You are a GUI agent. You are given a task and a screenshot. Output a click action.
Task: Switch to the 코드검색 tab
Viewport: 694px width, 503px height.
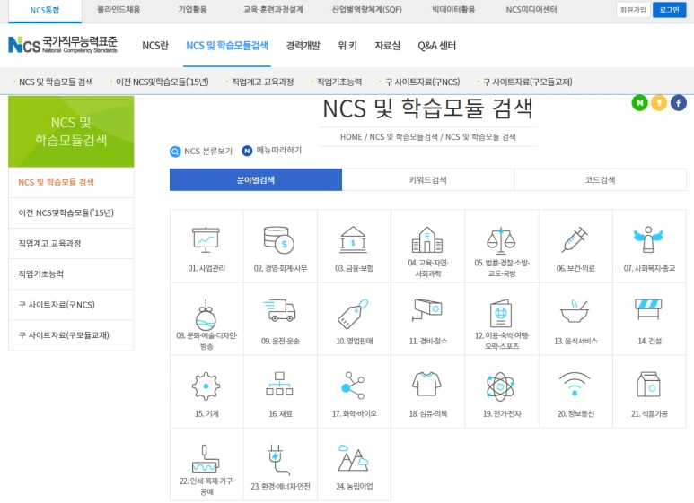[600, 180]
